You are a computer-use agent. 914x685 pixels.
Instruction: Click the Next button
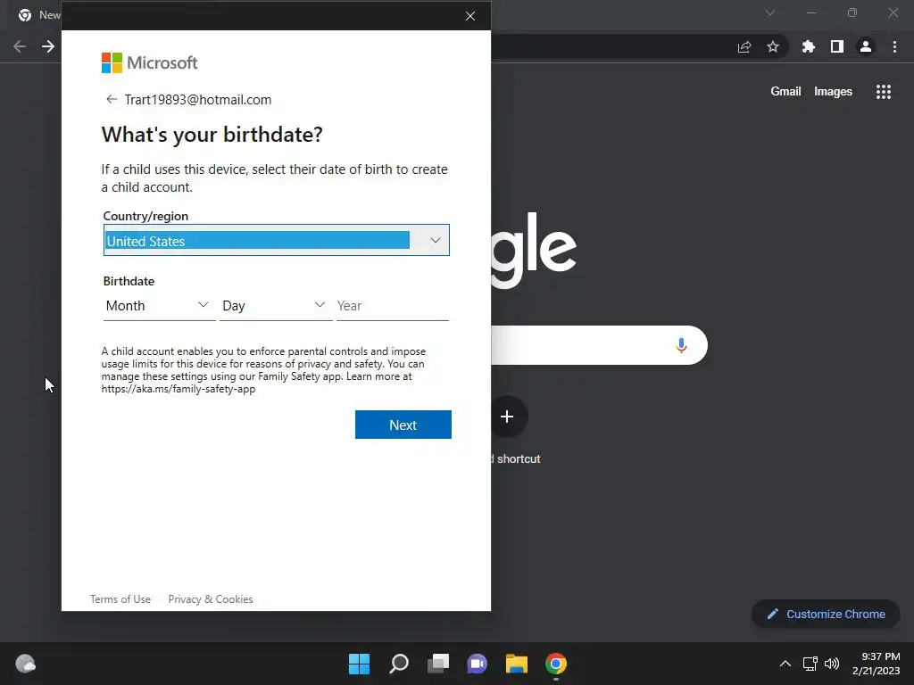[x=403, y=425]
